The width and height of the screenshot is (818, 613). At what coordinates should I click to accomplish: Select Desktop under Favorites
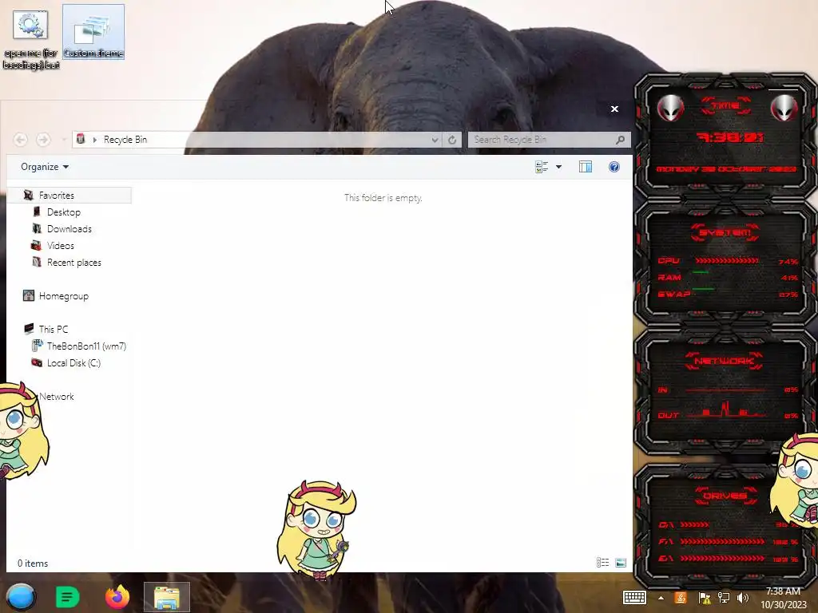64,212
